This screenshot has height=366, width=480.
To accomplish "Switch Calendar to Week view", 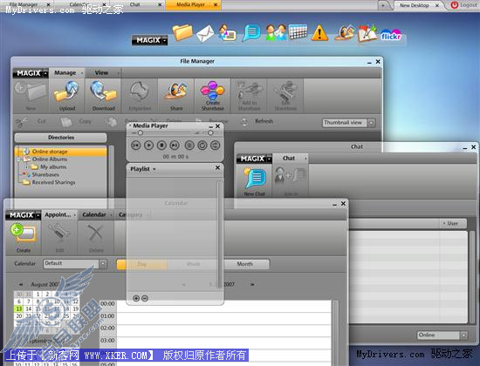I will pyautogui.click(x=193, y=264).
